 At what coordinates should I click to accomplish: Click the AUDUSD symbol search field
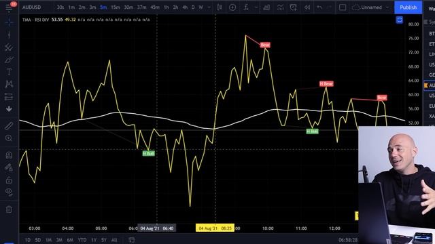point(32,7)
